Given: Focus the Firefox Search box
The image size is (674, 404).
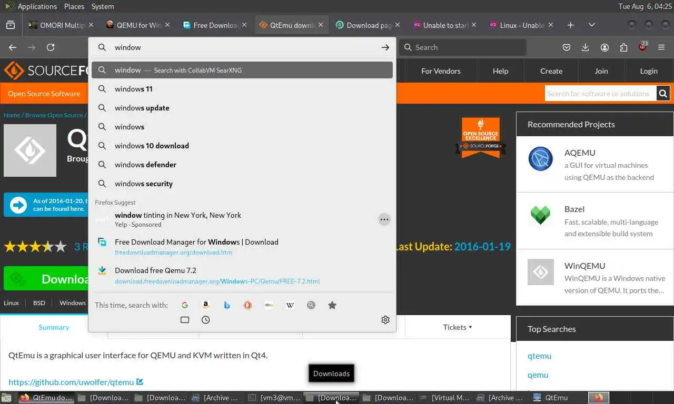Looking at the screenshot, I should tap(462, 47).
